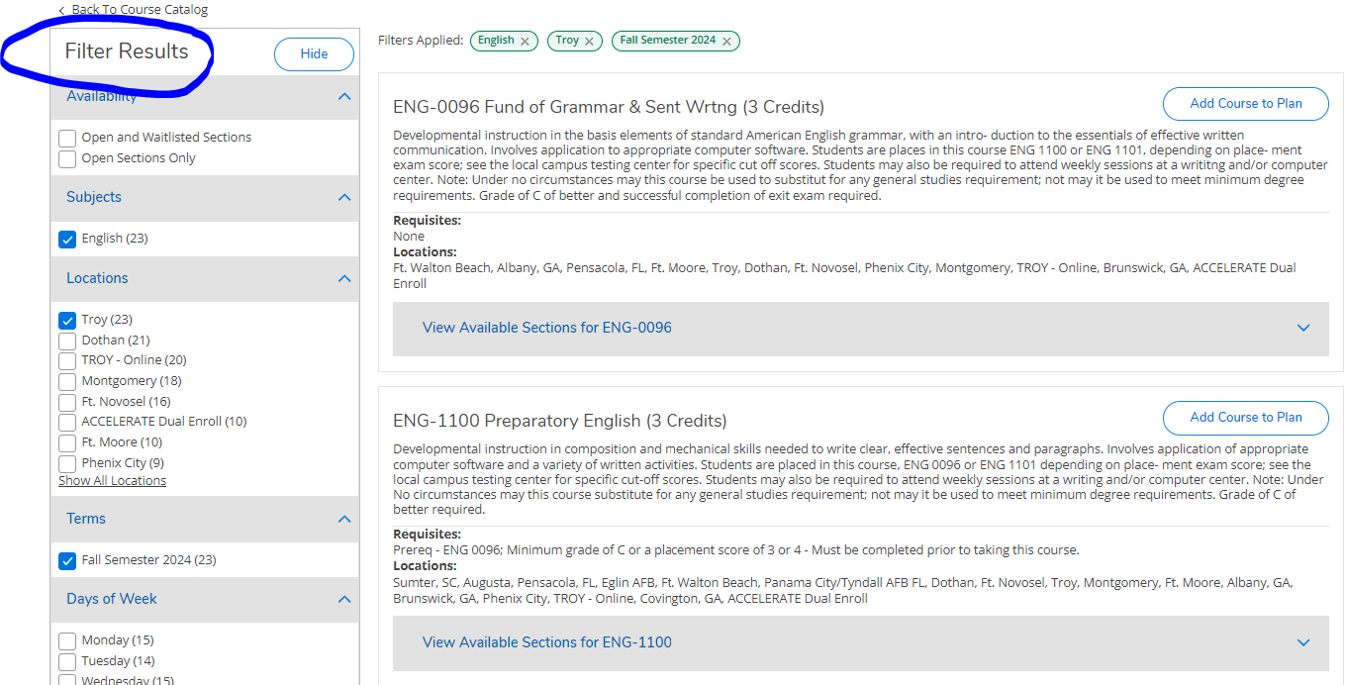Uncheck the Fall Semester 2024 term

66,559
